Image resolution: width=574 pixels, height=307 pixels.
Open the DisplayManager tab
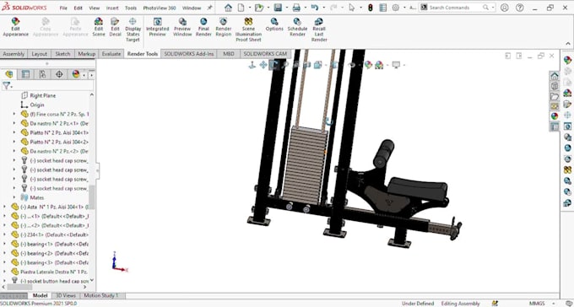[x=76, y=74]
